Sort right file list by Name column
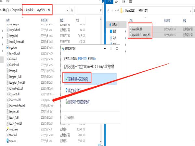The image size is (195, 146). (x=131, y=21)
